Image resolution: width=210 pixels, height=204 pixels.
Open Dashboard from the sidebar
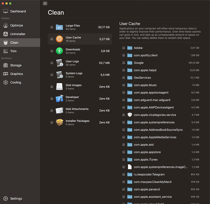[20, 11]
